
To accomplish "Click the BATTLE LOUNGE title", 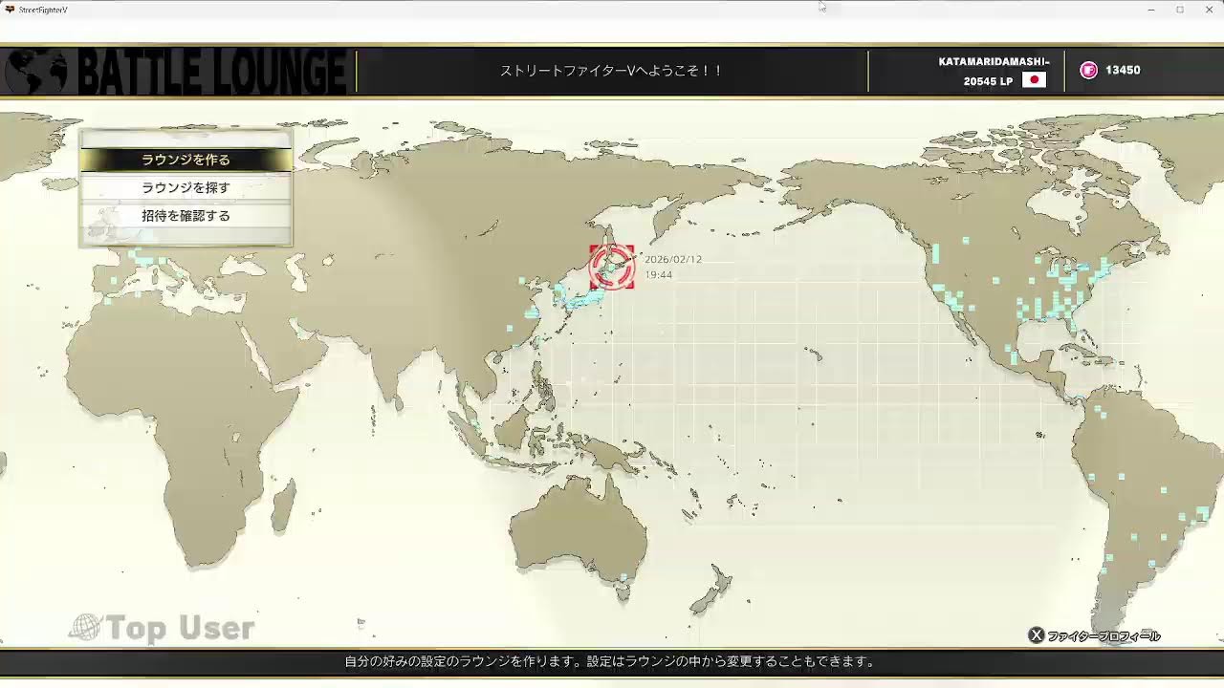I will 211,73.
